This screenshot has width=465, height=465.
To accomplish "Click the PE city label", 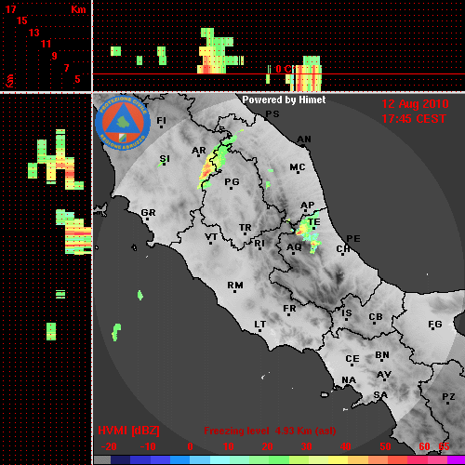I will tap(353, 239).
